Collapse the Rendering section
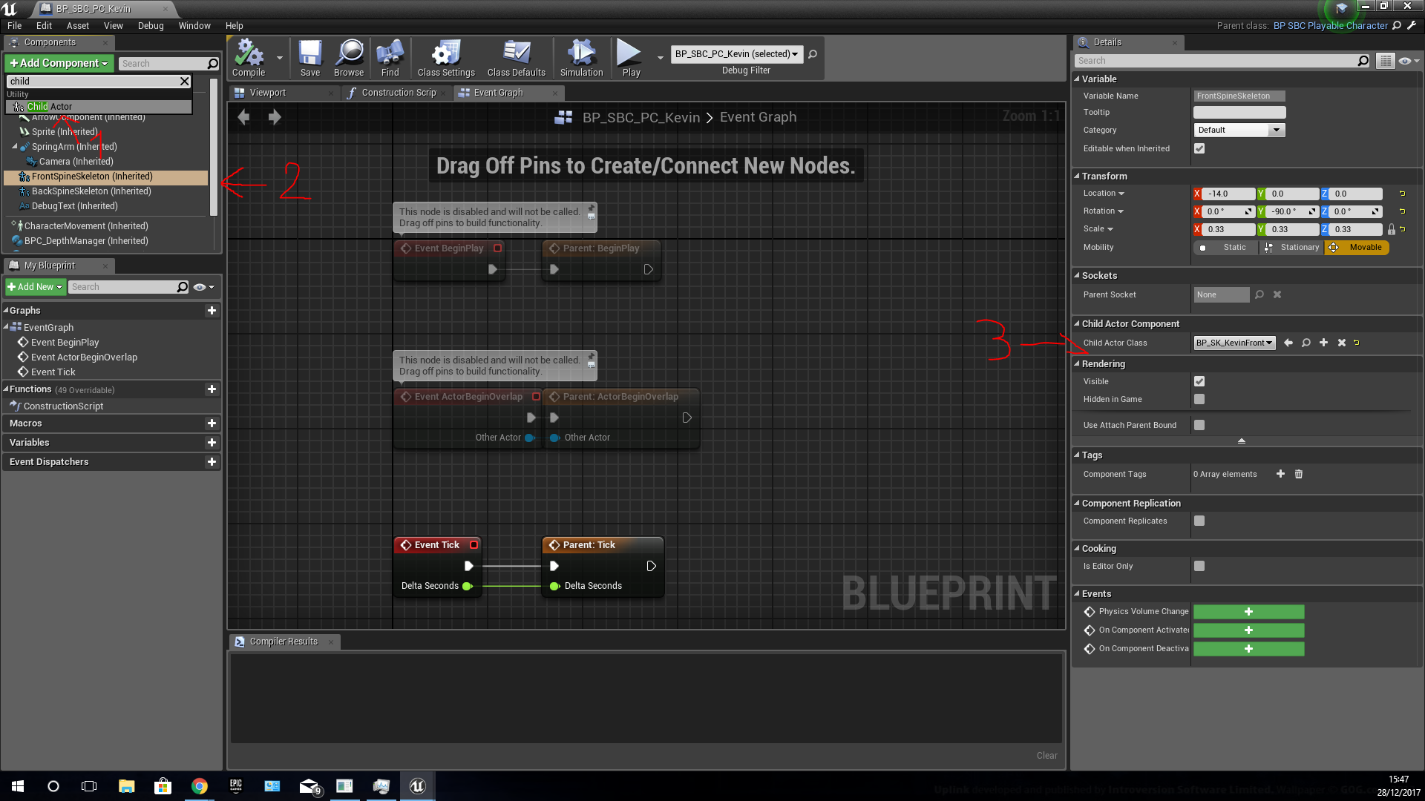 (x=1077, y=363)
